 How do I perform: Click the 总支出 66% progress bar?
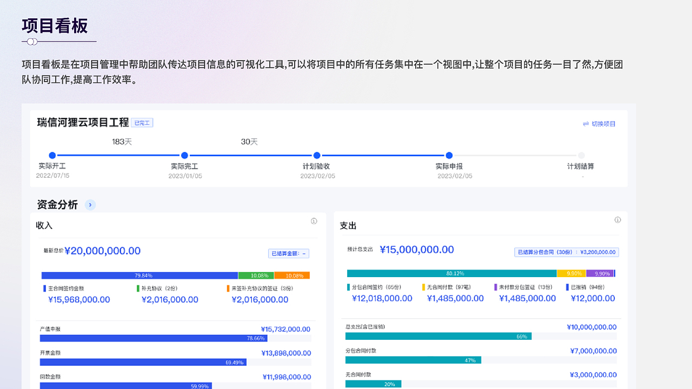coord(438,336)
